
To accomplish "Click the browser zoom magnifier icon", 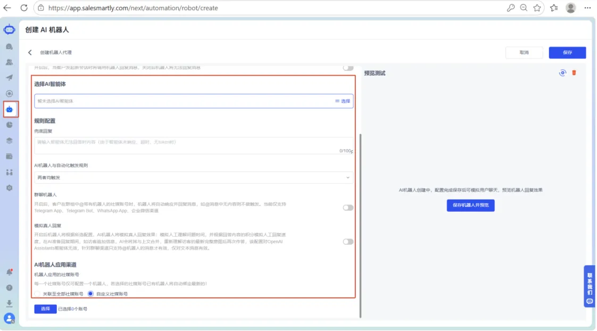I will click(524, 7).
